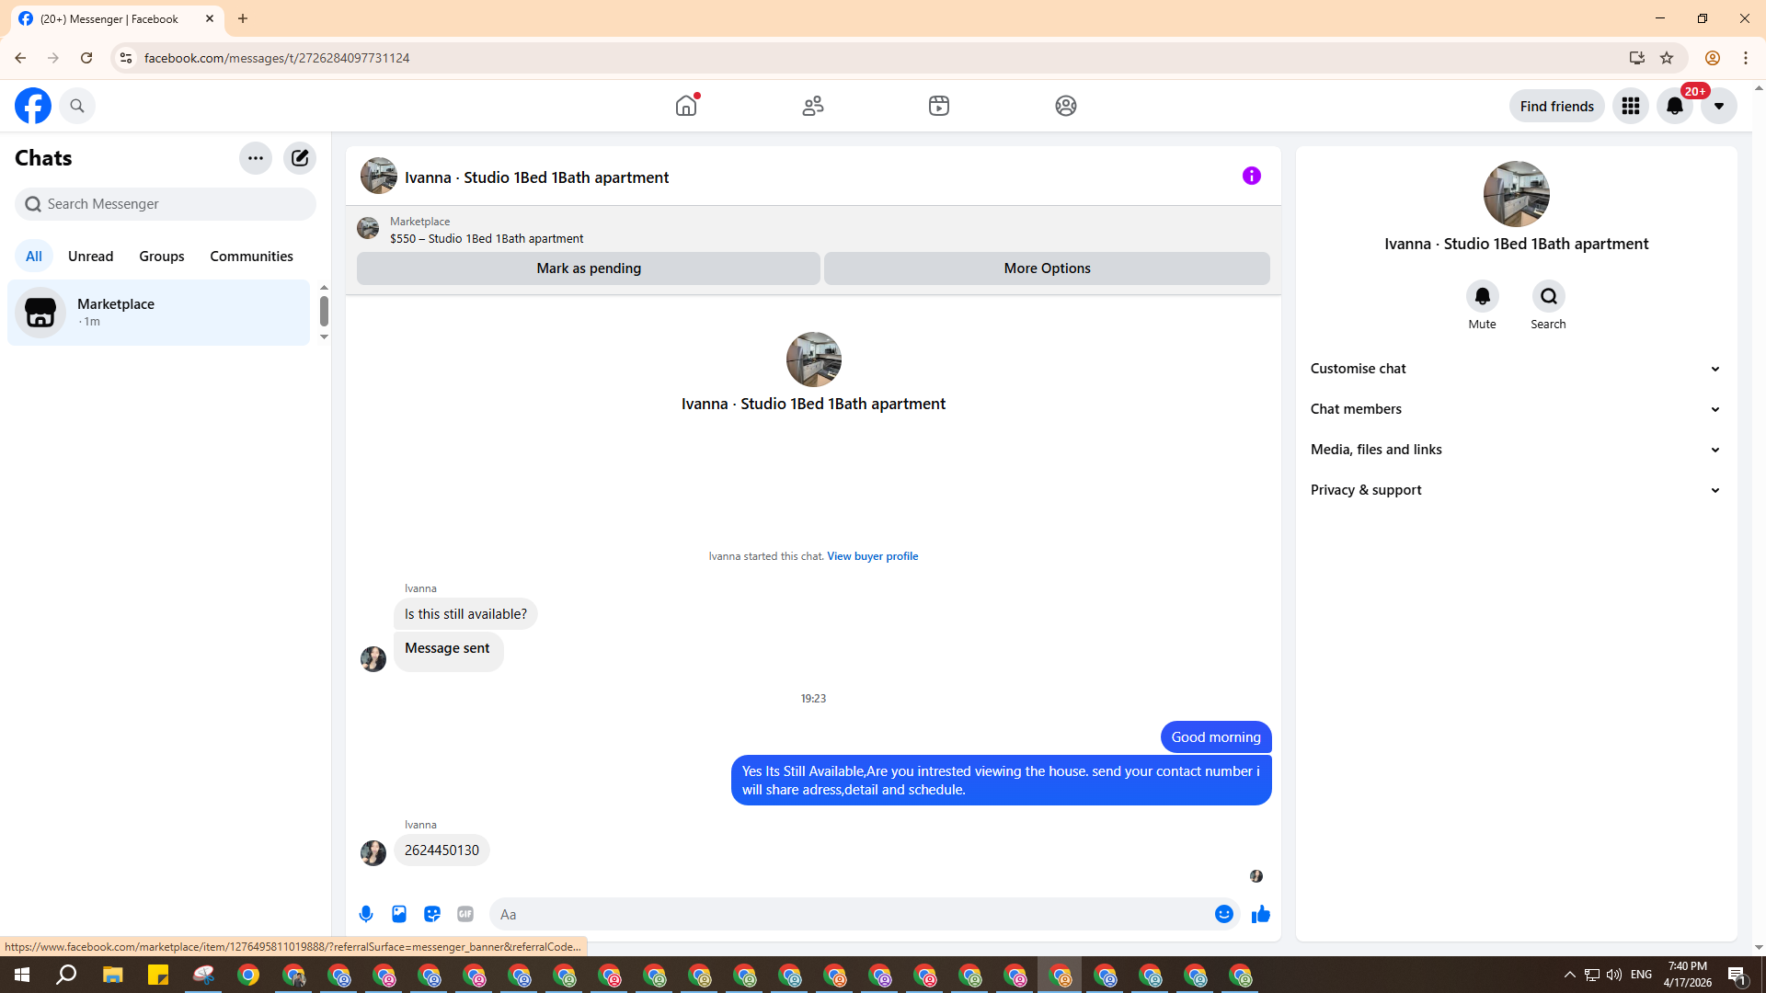Image resolution: width=1766 pixels, height=993 pixels.
Task: Open the Facebook notifications bell
Action: pos(1674,106)
